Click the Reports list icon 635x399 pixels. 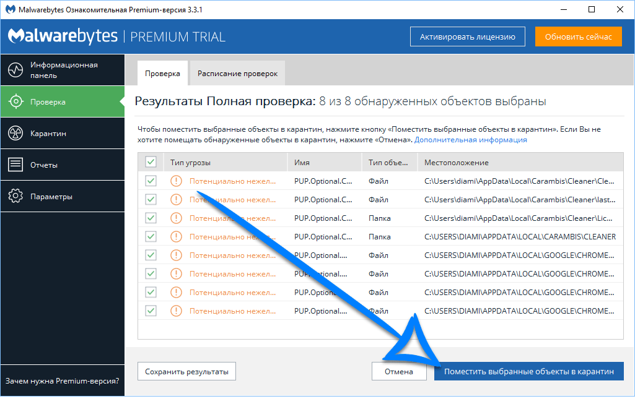click(x=15, y=165)
